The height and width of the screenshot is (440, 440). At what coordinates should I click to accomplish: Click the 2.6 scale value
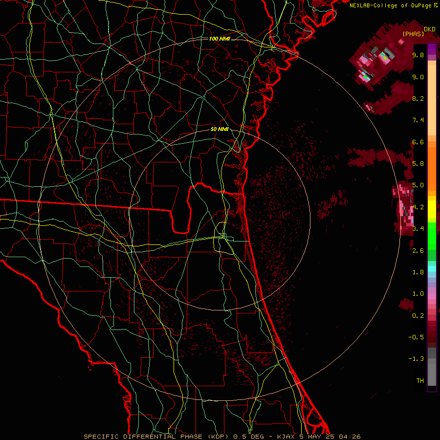click(x=418, y=250)
